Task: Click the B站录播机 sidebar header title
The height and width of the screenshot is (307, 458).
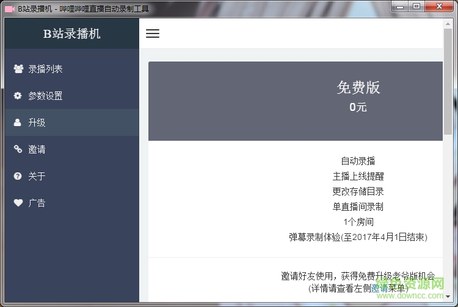Action: tap(71, 34)
